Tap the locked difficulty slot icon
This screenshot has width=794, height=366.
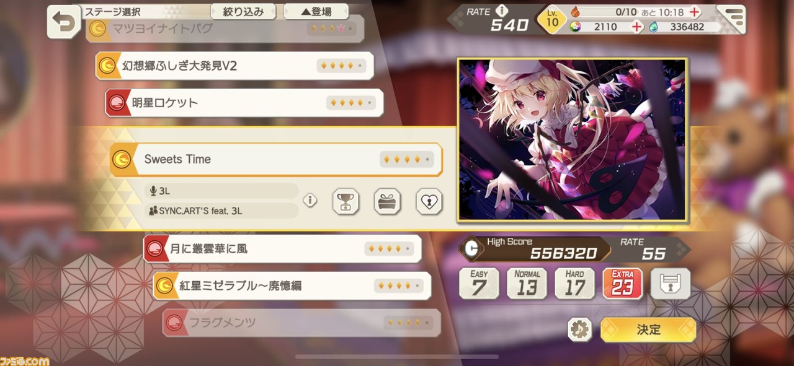tap(671, 284)
